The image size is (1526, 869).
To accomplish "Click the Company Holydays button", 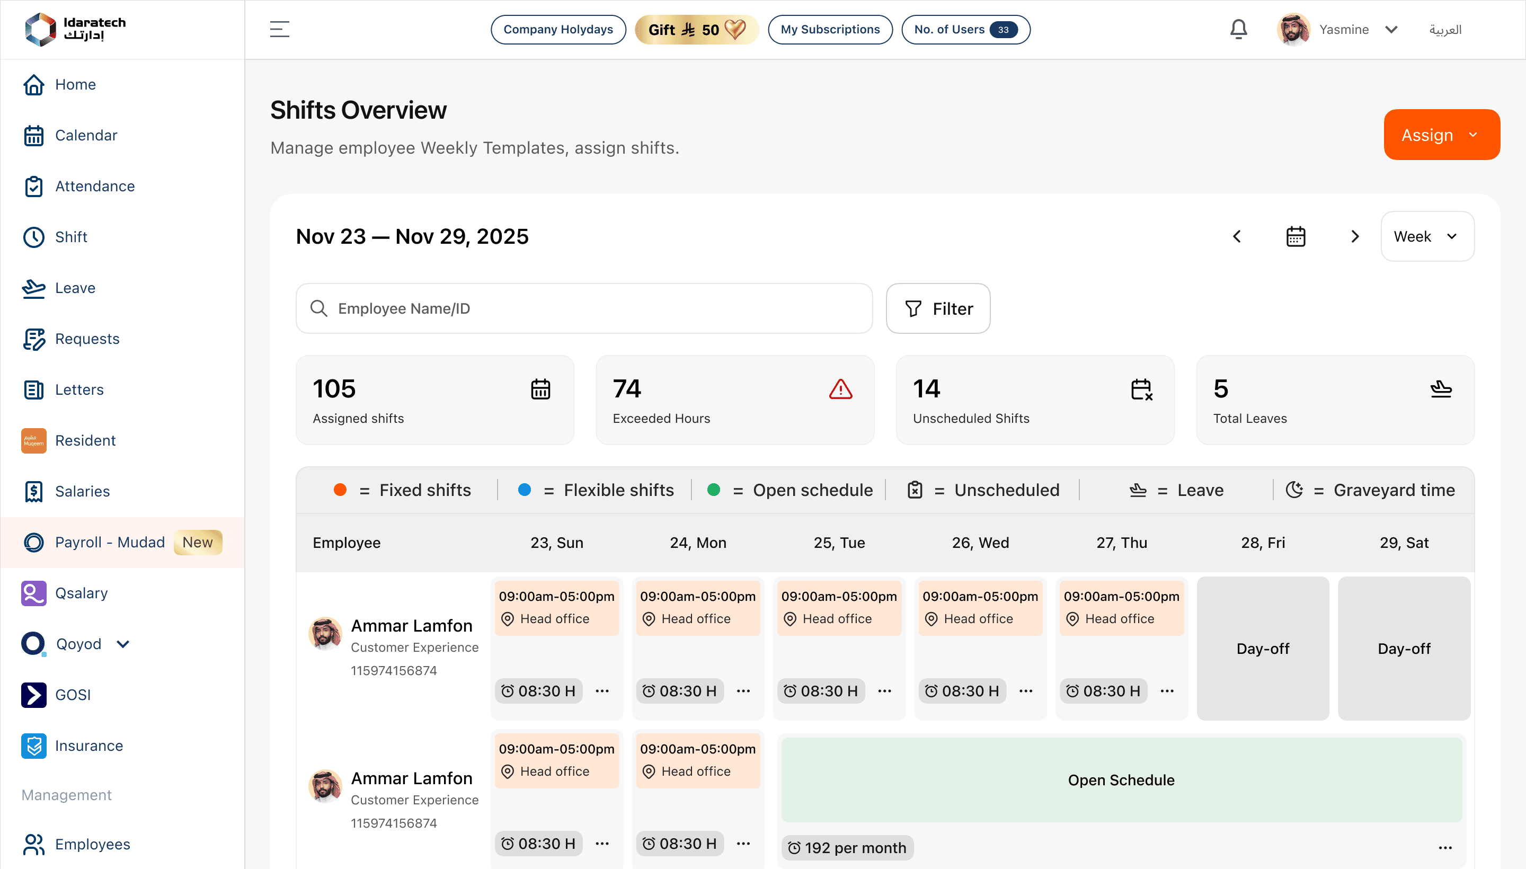I will [x=558, y=29].
